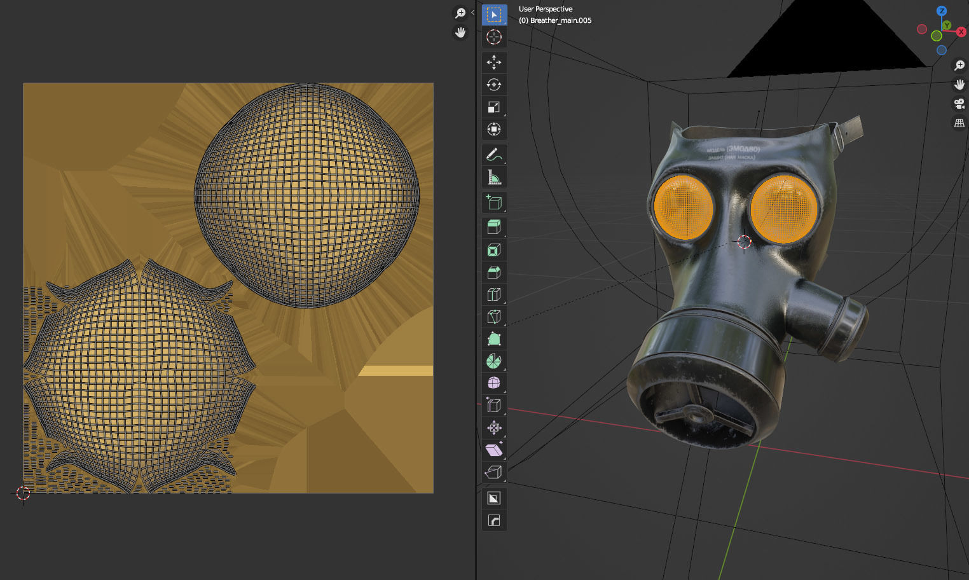Select the Inset Faces tool
The width and height of the screenshot is (969, 580).
(494, 250)
